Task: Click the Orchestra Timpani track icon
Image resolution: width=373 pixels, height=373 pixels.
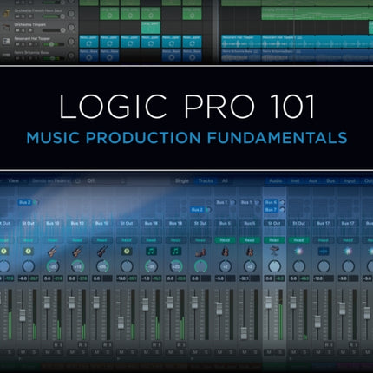Action: tap(6, 28)
